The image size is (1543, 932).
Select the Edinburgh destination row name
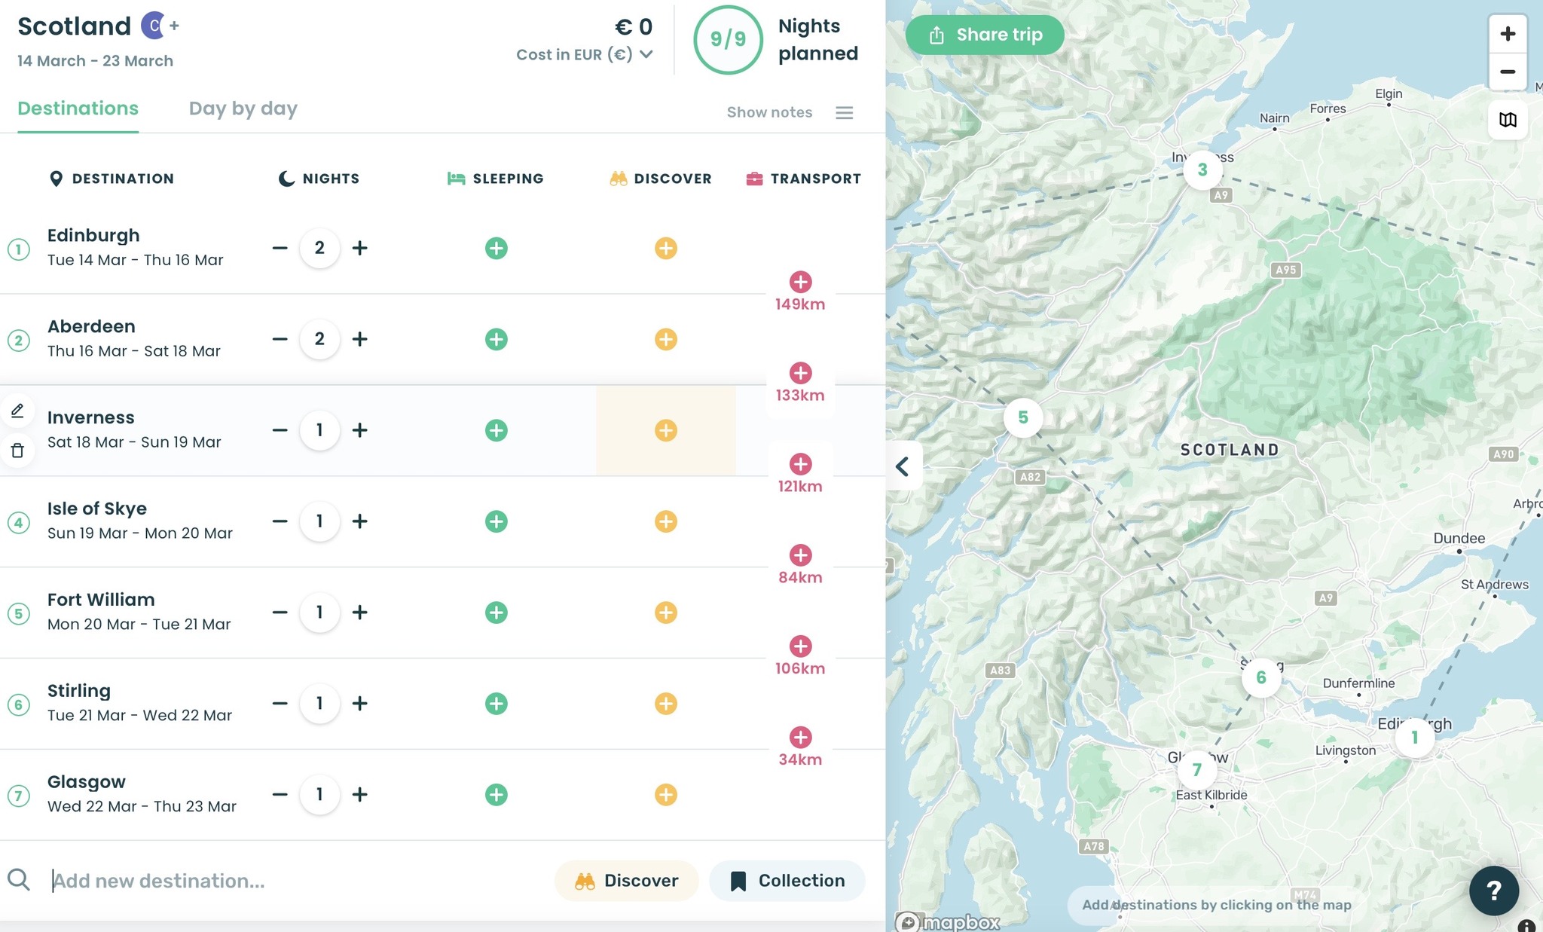click(93, 235)
